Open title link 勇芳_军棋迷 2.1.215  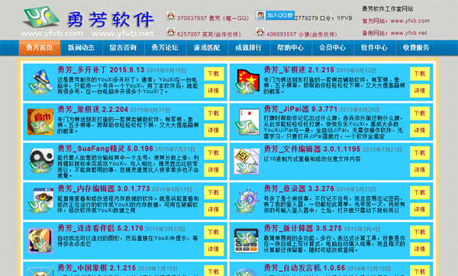(x=299, y=70)
